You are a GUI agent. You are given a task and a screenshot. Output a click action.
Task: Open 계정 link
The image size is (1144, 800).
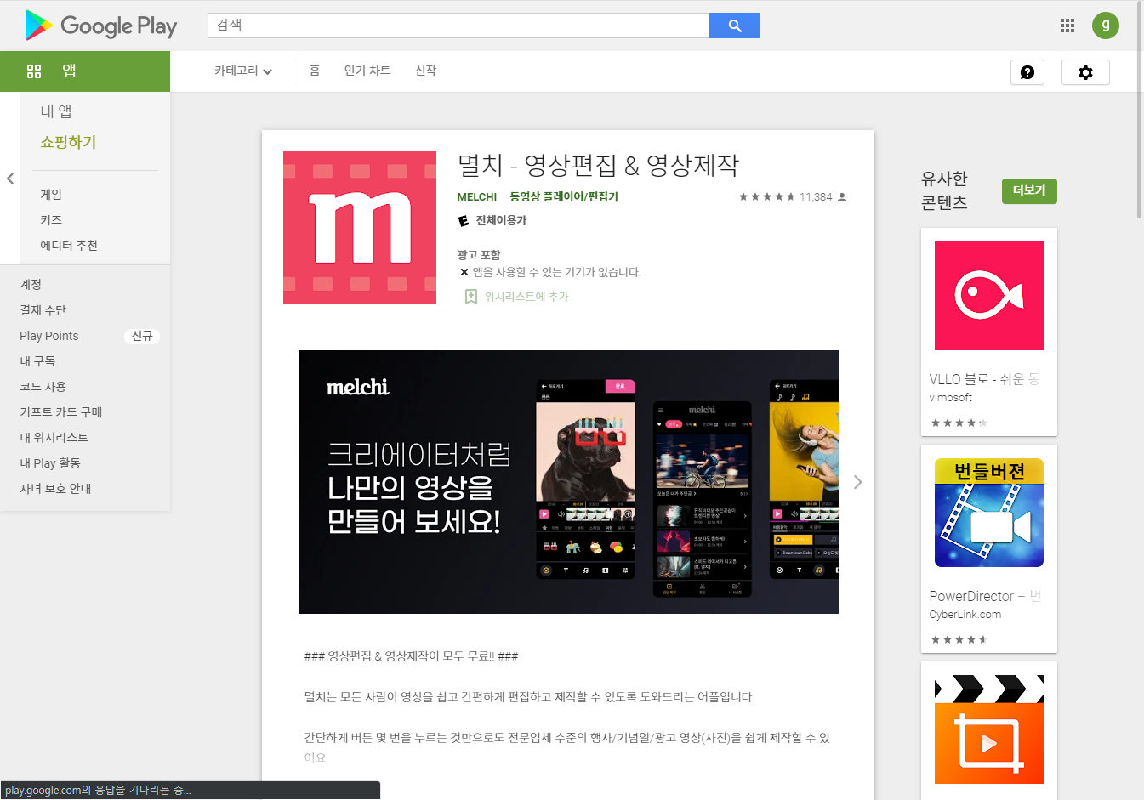31,285
